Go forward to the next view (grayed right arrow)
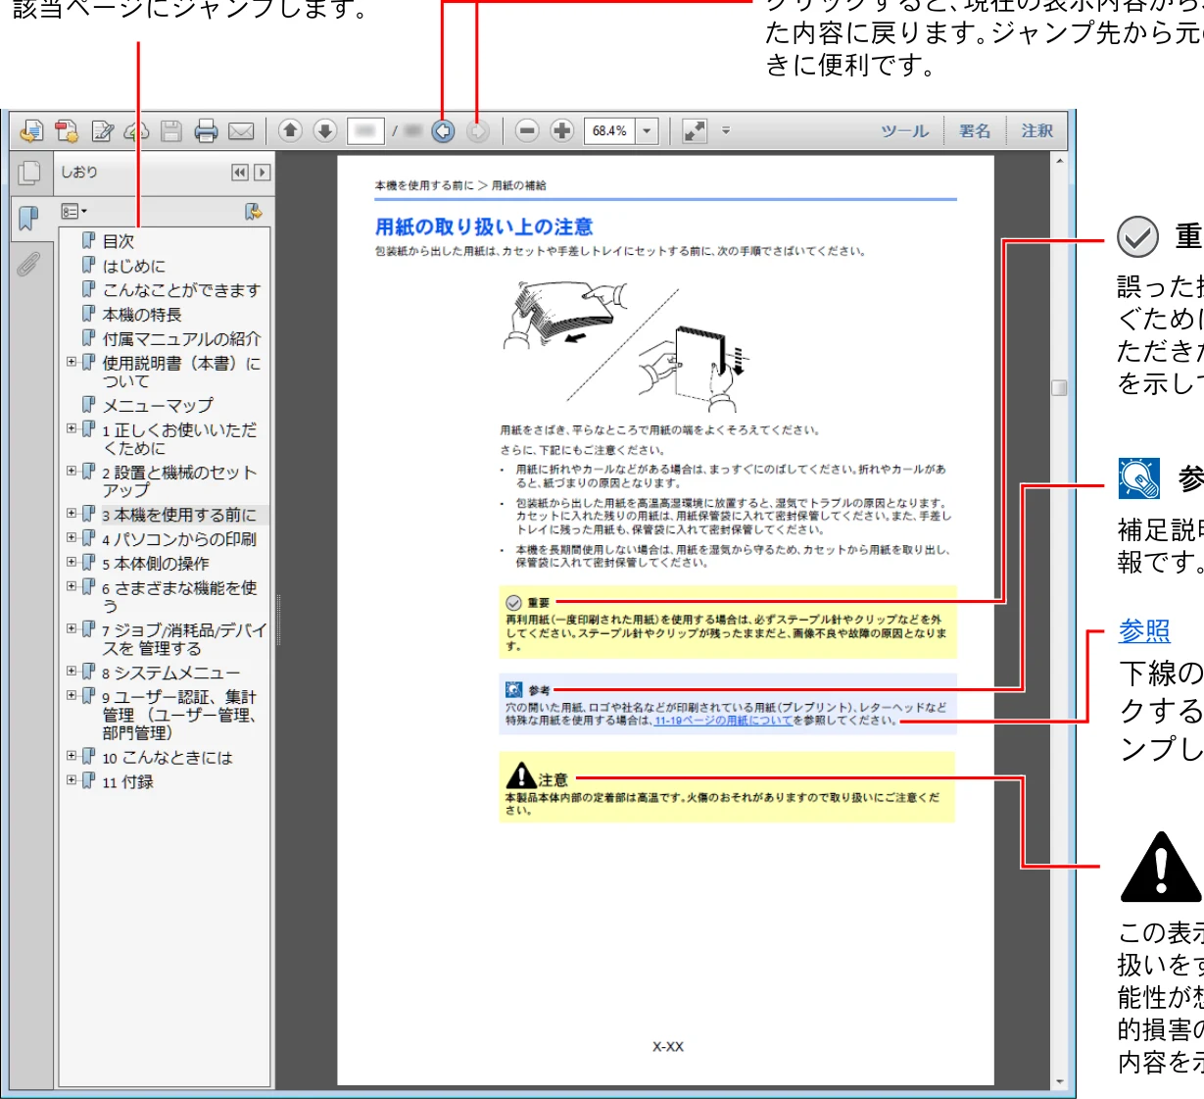 pyautogui.click(x=478, y=130)
